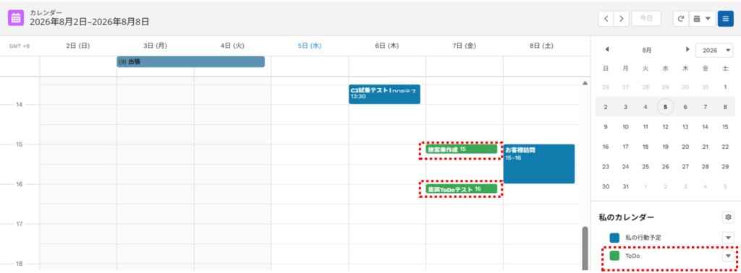Click the 5日 (水) column header
Viewport: 741px width, 273px height.
click(x=310, y=46)
